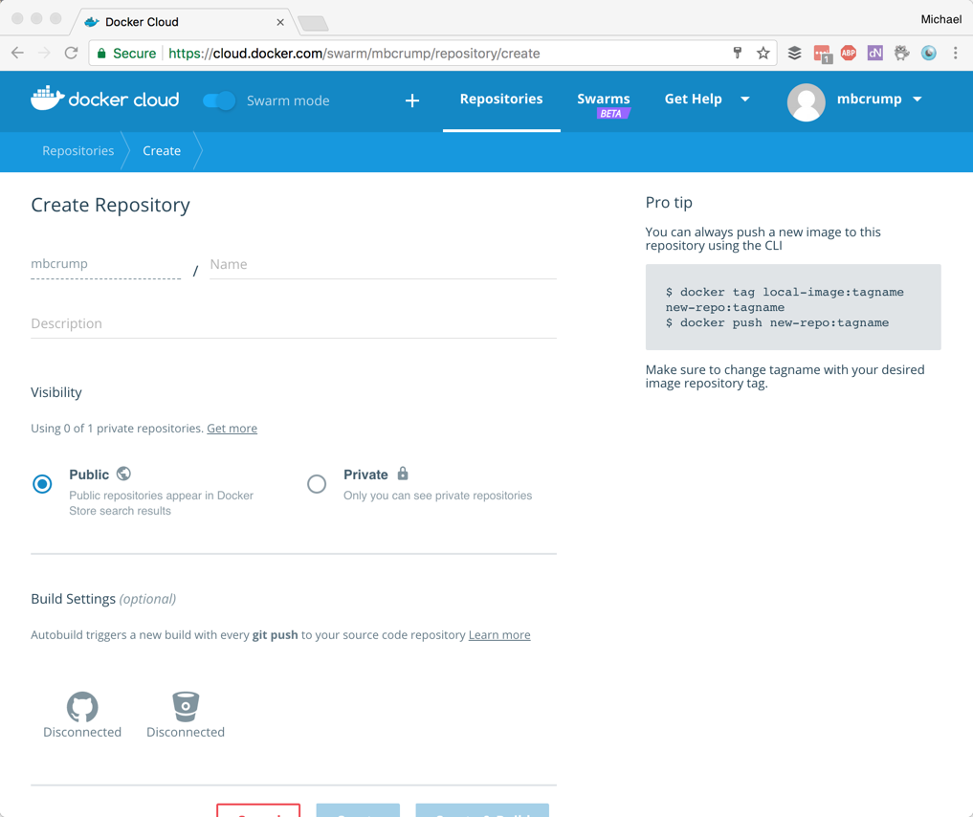Click the user avatar image
Image resolution: width=973 pixels, height=817 pixels.
pos(807,102)
